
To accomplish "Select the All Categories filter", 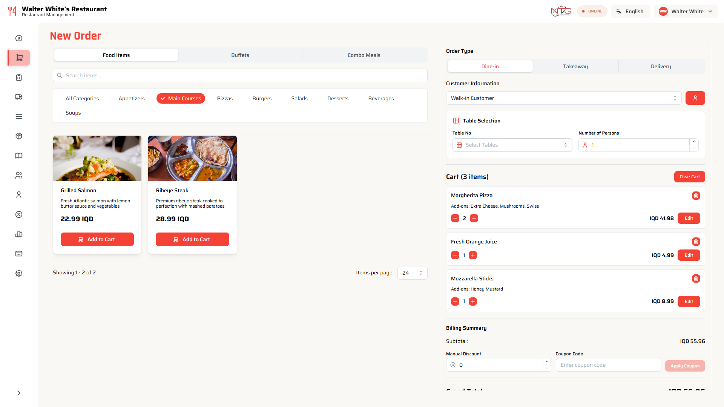I will pyautogui.click(x=82, y=98).
